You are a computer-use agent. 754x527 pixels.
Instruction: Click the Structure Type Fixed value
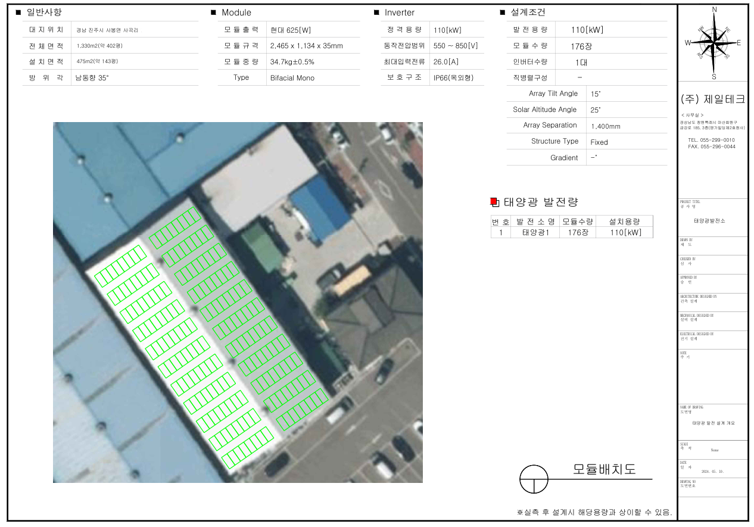pyautogui.click(x=599, y=142)
